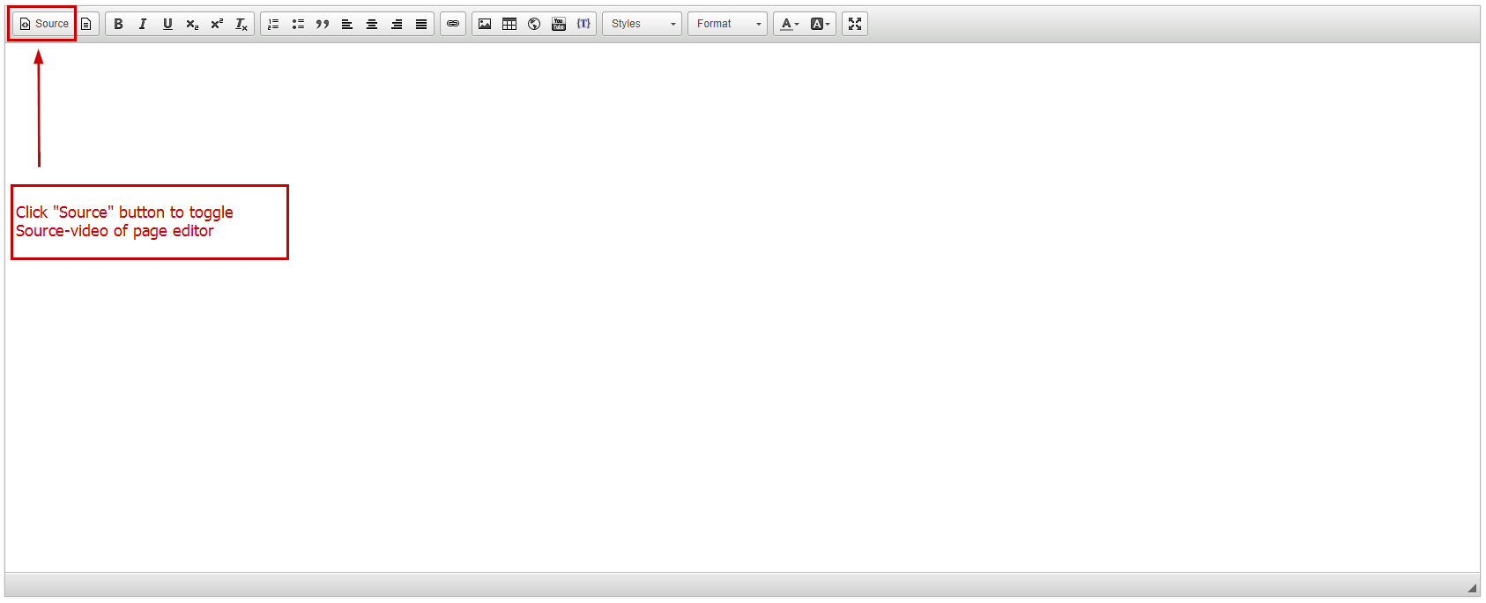Embed a YouTube video

559,24
